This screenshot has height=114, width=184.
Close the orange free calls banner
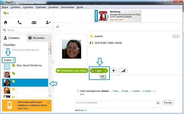pyautogui.click(x=49, y=102)
